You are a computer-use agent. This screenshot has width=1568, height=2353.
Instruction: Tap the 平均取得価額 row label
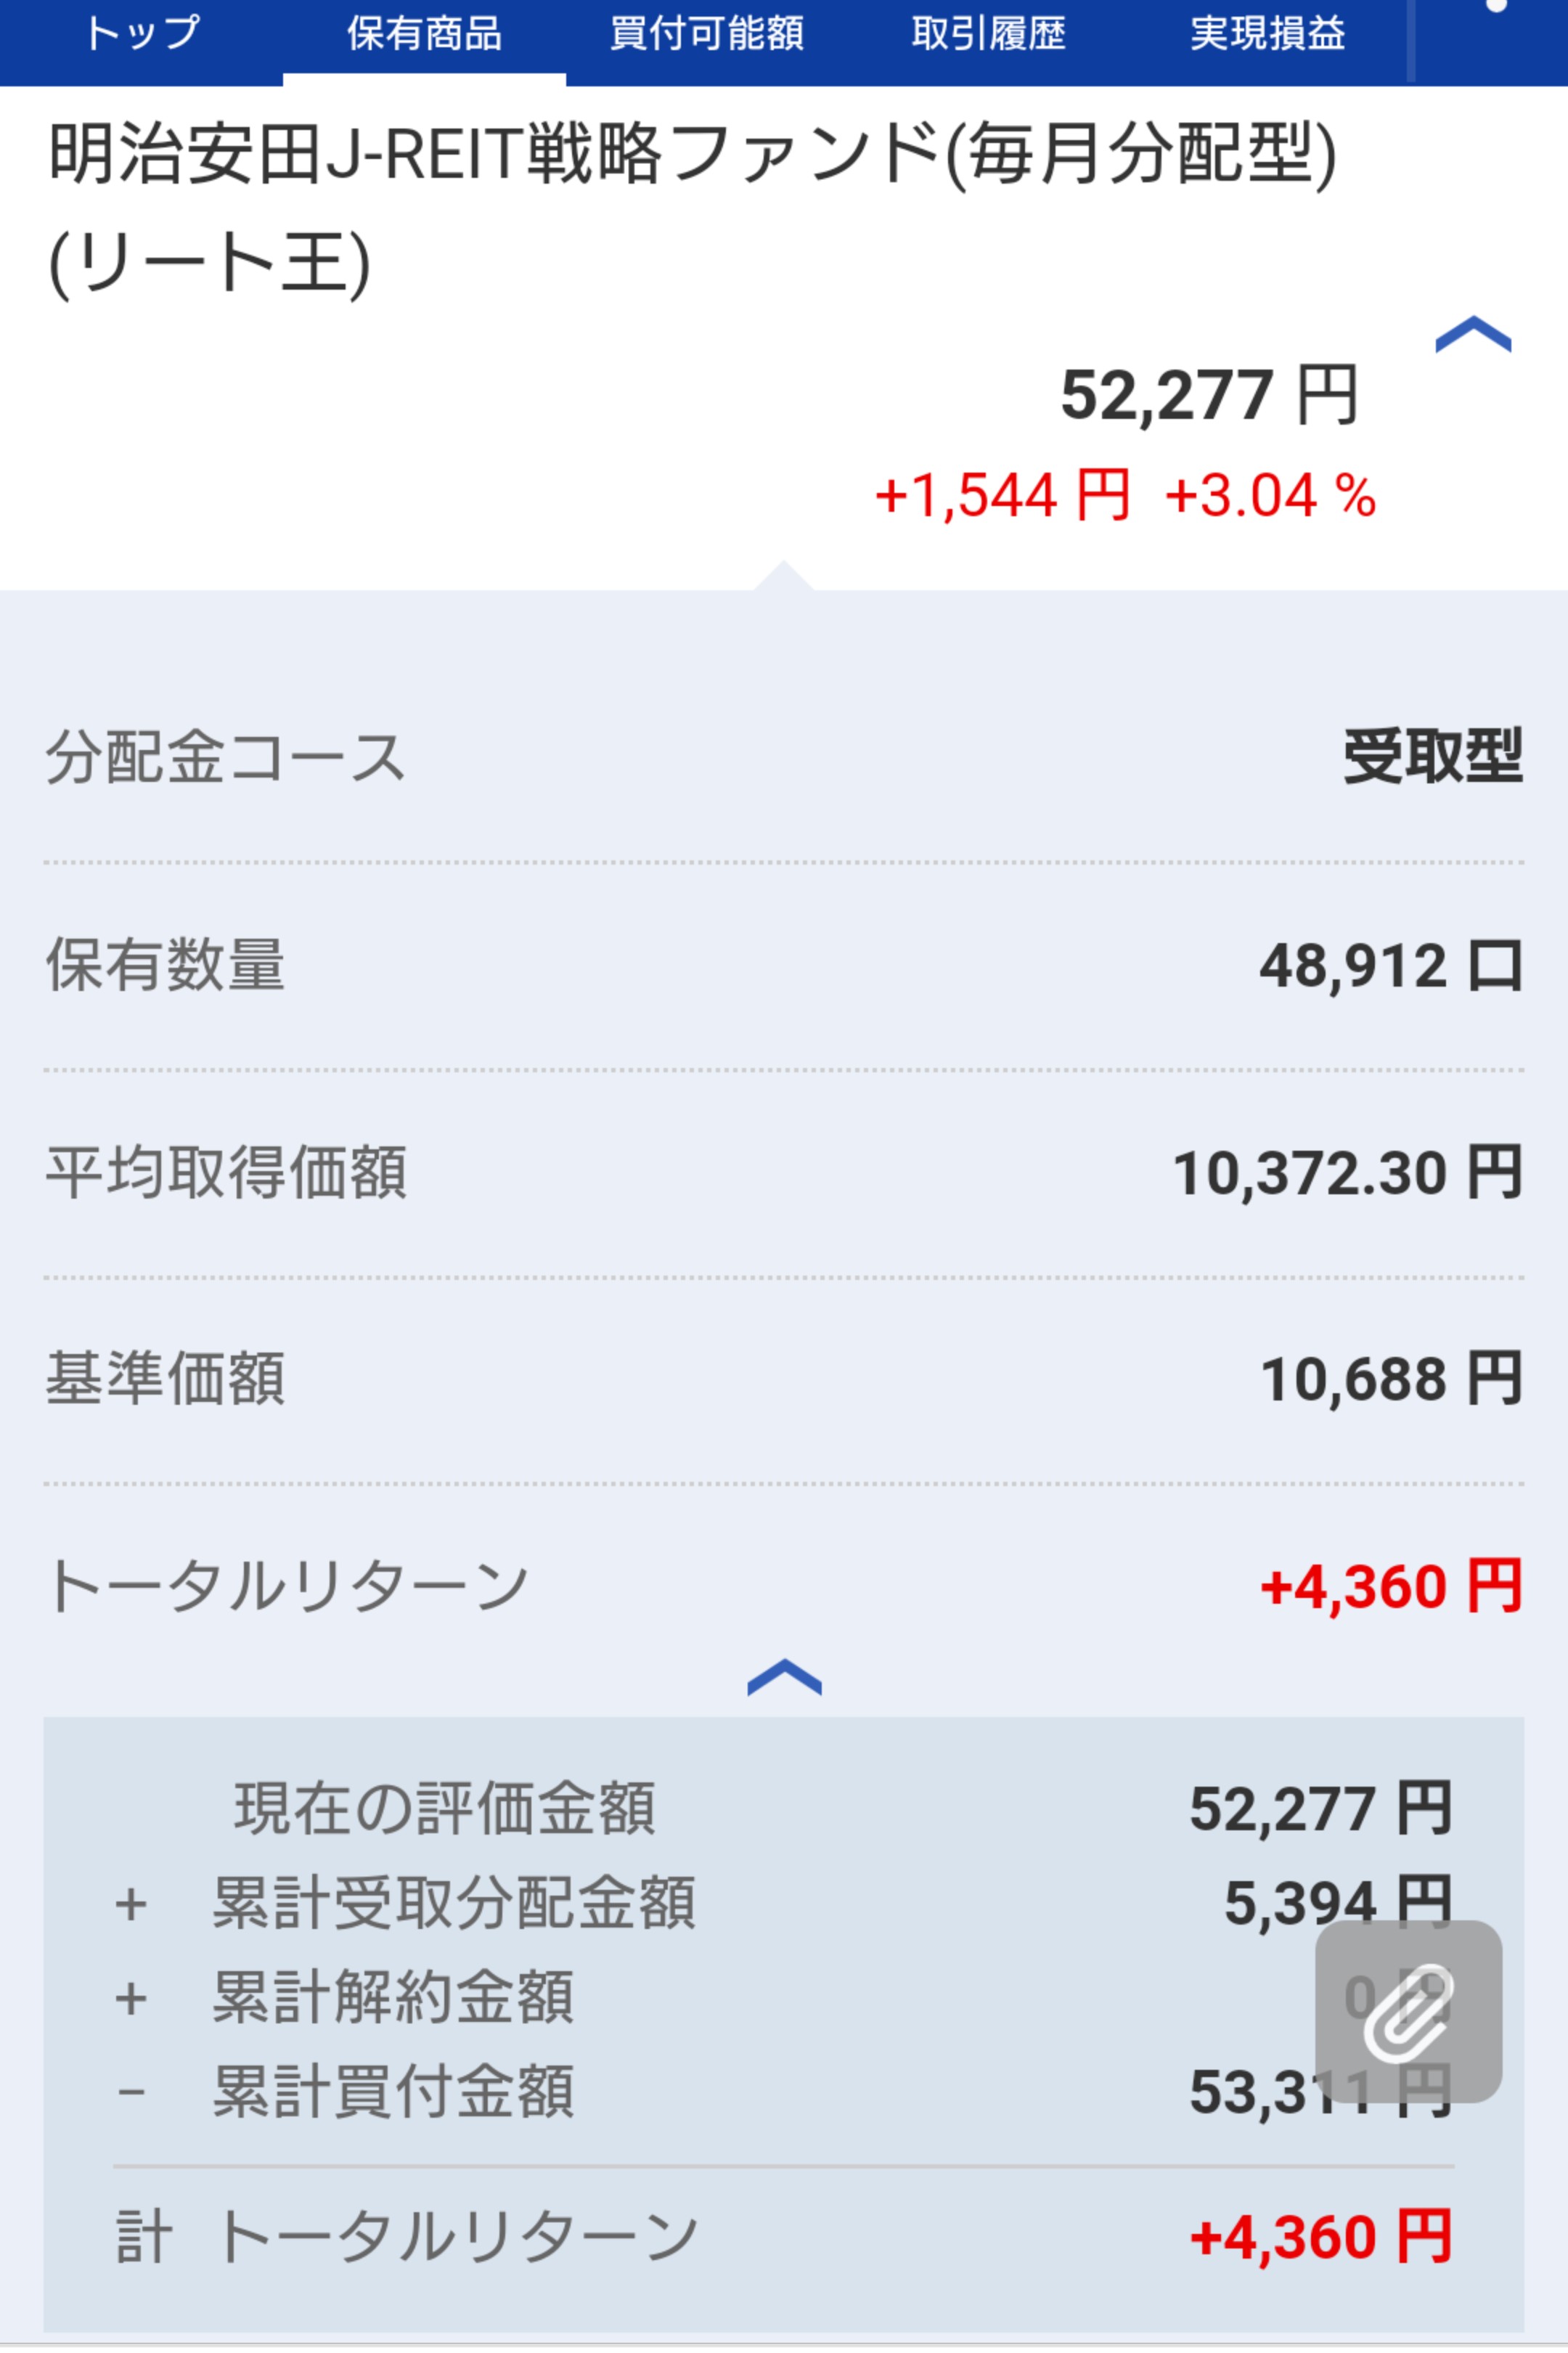pyautogui.click(x=226, y=1173)
